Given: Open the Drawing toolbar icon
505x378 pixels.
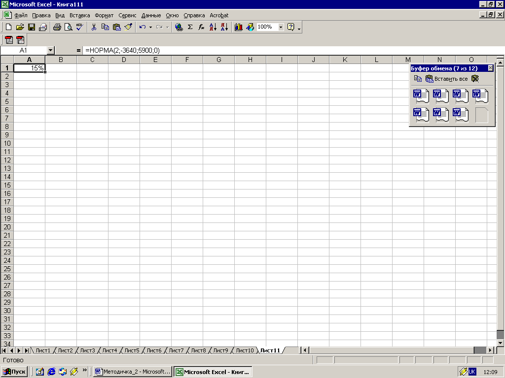Looking at the screenshot, I should [250, 27].
